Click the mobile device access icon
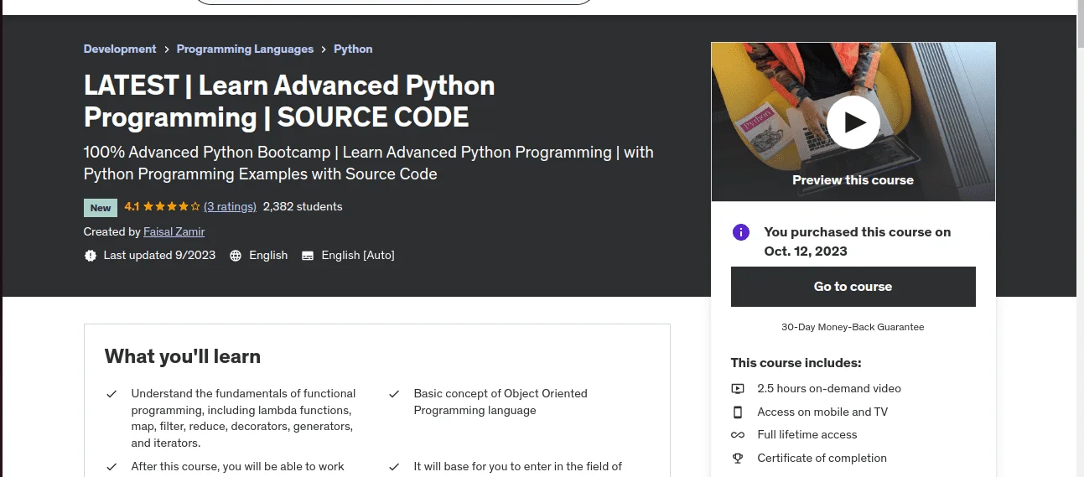 738,412
